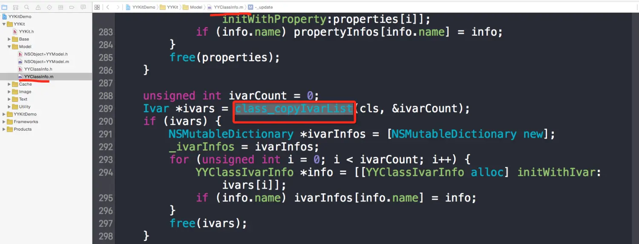Select NSObject+YYModel.m in the navigator

click(43, 62)
